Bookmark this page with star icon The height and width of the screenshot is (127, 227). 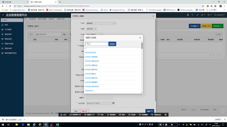pos(203,6)
